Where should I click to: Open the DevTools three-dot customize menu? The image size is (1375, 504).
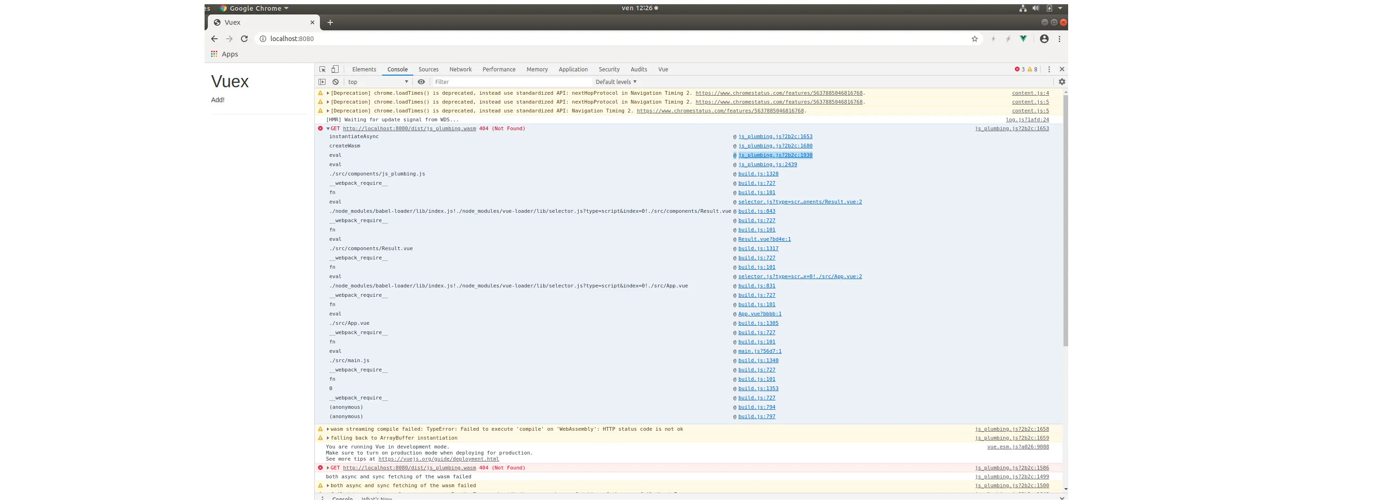1049,70
